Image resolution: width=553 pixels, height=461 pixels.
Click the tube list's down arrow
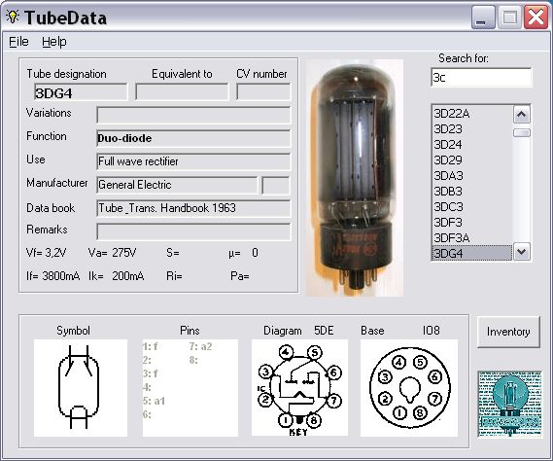pos(522,252)
